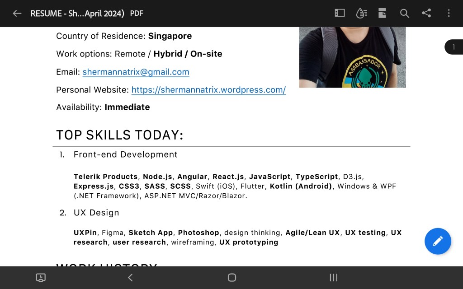Open the Android recent apps button
This screenshot has width=463, height=289.
click(x=334, y=278)
